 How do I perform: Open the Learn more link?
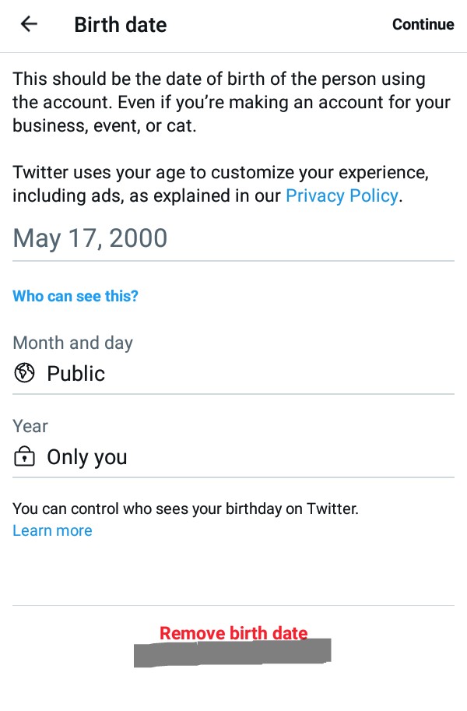[x=52, y=530]
